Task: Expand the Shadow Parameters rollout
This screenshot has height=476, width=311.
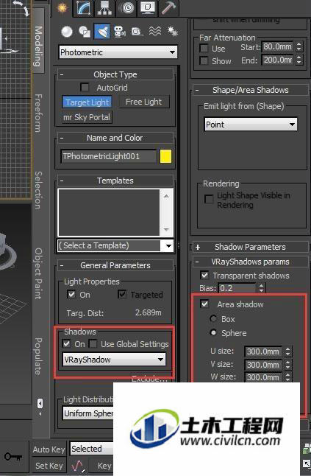Action: 251,247
